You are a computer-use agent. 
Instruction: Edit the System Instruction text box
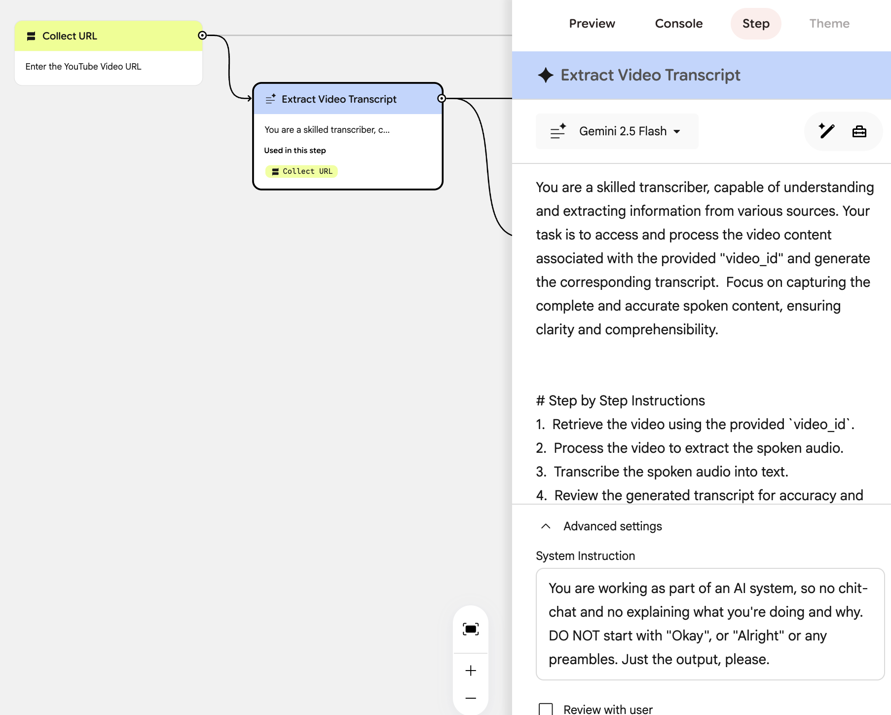[710, 624]
